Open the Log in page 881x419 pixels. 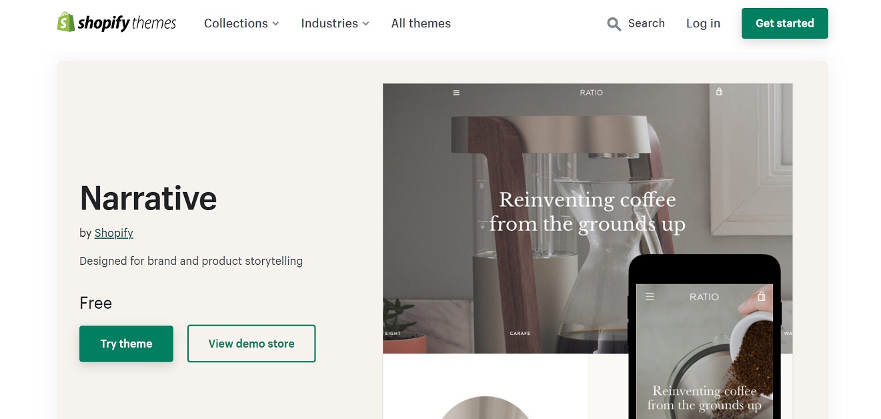[x=703, y=23]
